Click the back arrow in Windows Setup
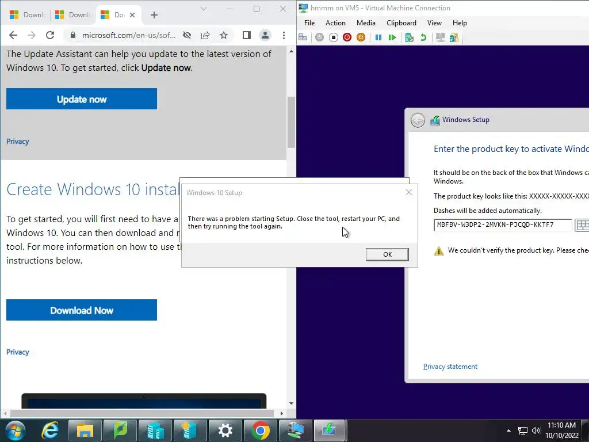The width and height of the screenshot is (589, 442). (418, 120)
